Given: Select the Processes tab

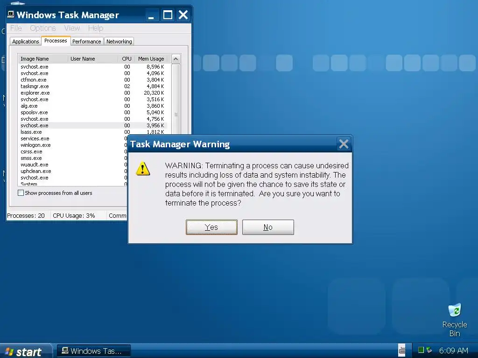Looking at the screenshot, I should click(56, 41).
